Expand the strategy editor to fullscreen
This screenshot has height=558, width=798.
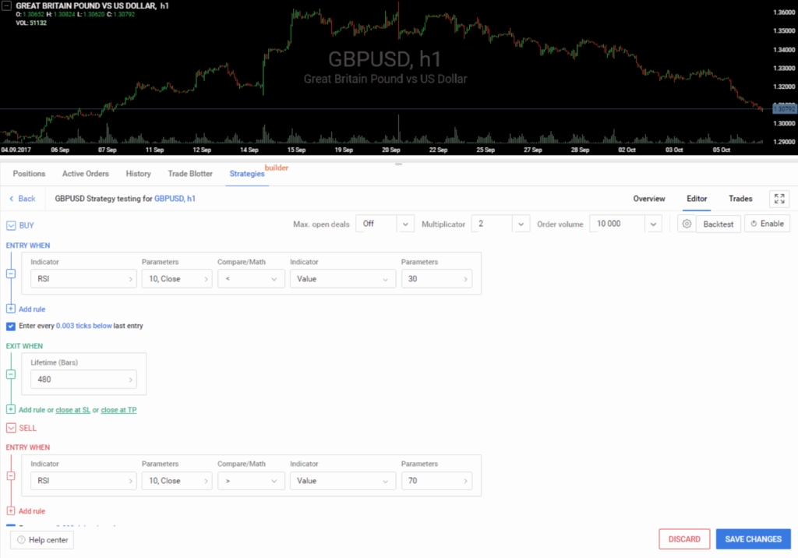click(x=779, y=199)
